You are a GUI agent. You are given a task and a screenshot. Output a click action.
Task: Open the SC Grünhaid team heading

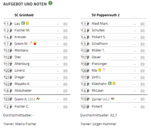24,15
